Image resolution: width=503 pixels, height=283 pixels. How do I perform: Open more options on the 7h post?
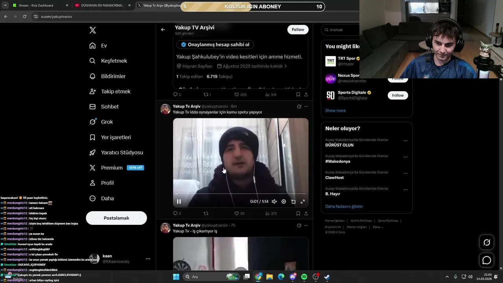point(306,226)
